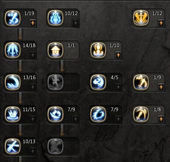Click the locked greyed-out skill in the bottom row

point(55,147)
